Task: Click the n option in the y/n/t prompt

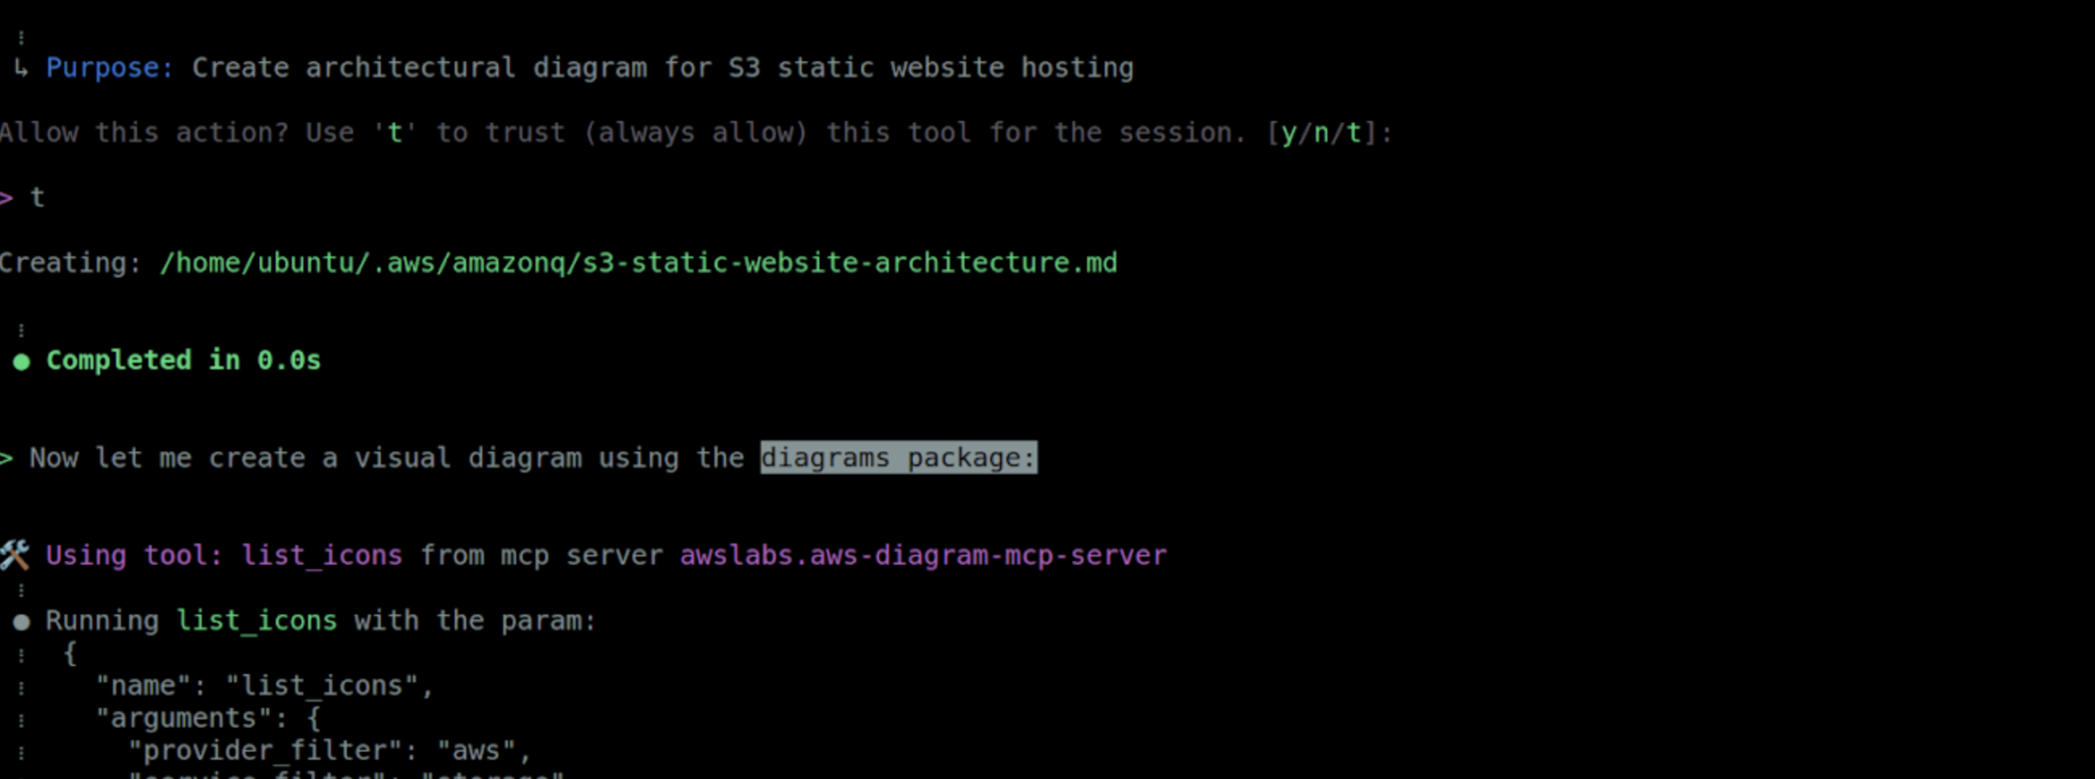Action: 1322,133
